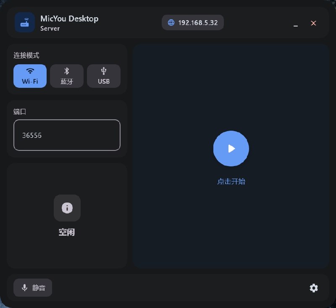Open settings via the gear icon
Viewport: 336px width, 308px height.
point(314,288)
